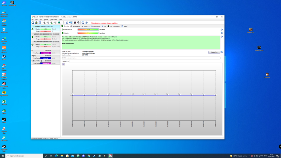Click the rightmost 97 data point on graph
Image resolution: width=281 pixels, height=158 pixels.
pos(215,94)
